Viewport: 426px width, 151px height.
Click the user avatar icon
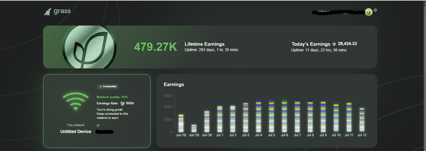click(368, 12)
